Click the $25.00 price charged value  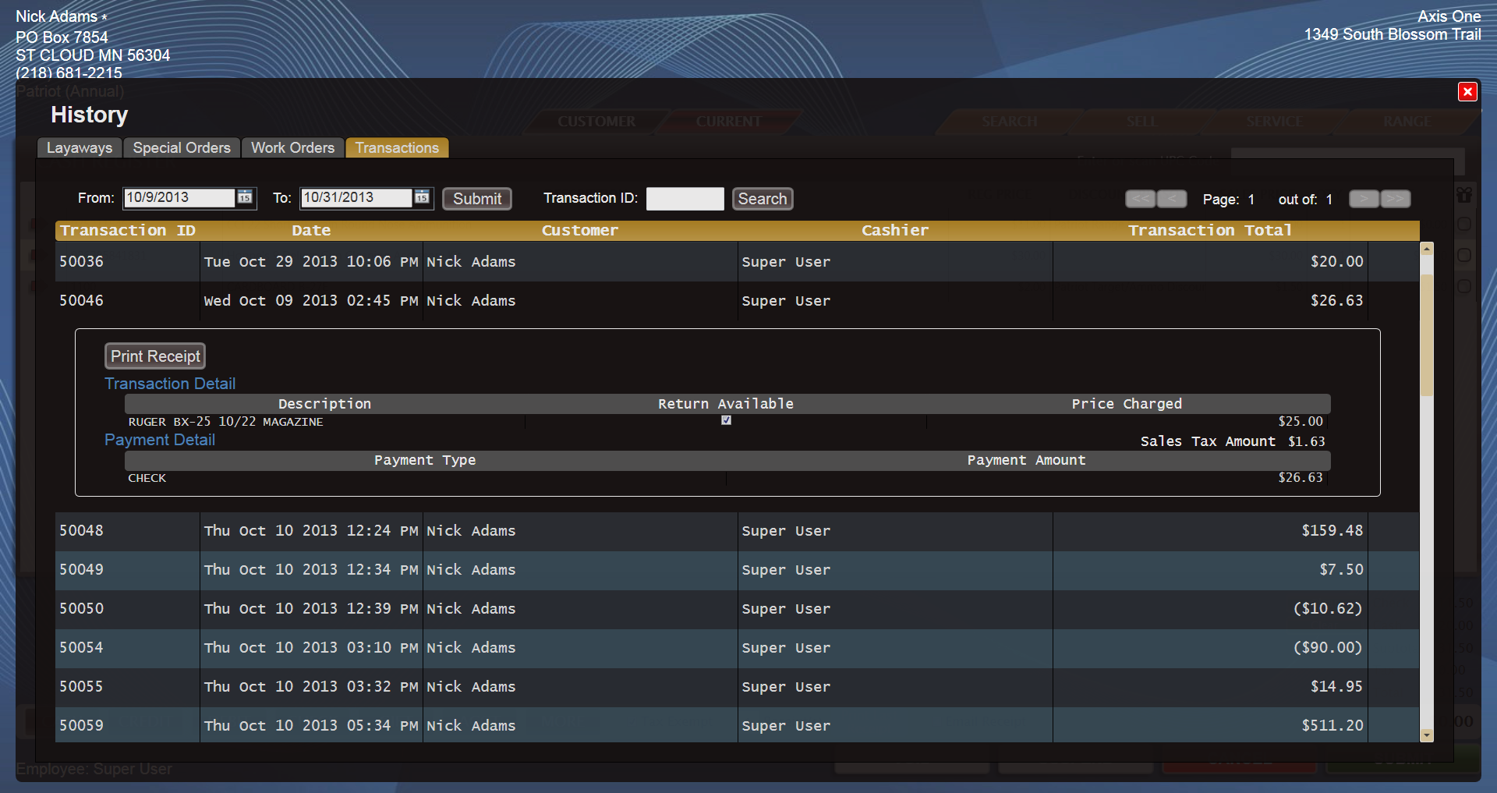coord(1301,421)
